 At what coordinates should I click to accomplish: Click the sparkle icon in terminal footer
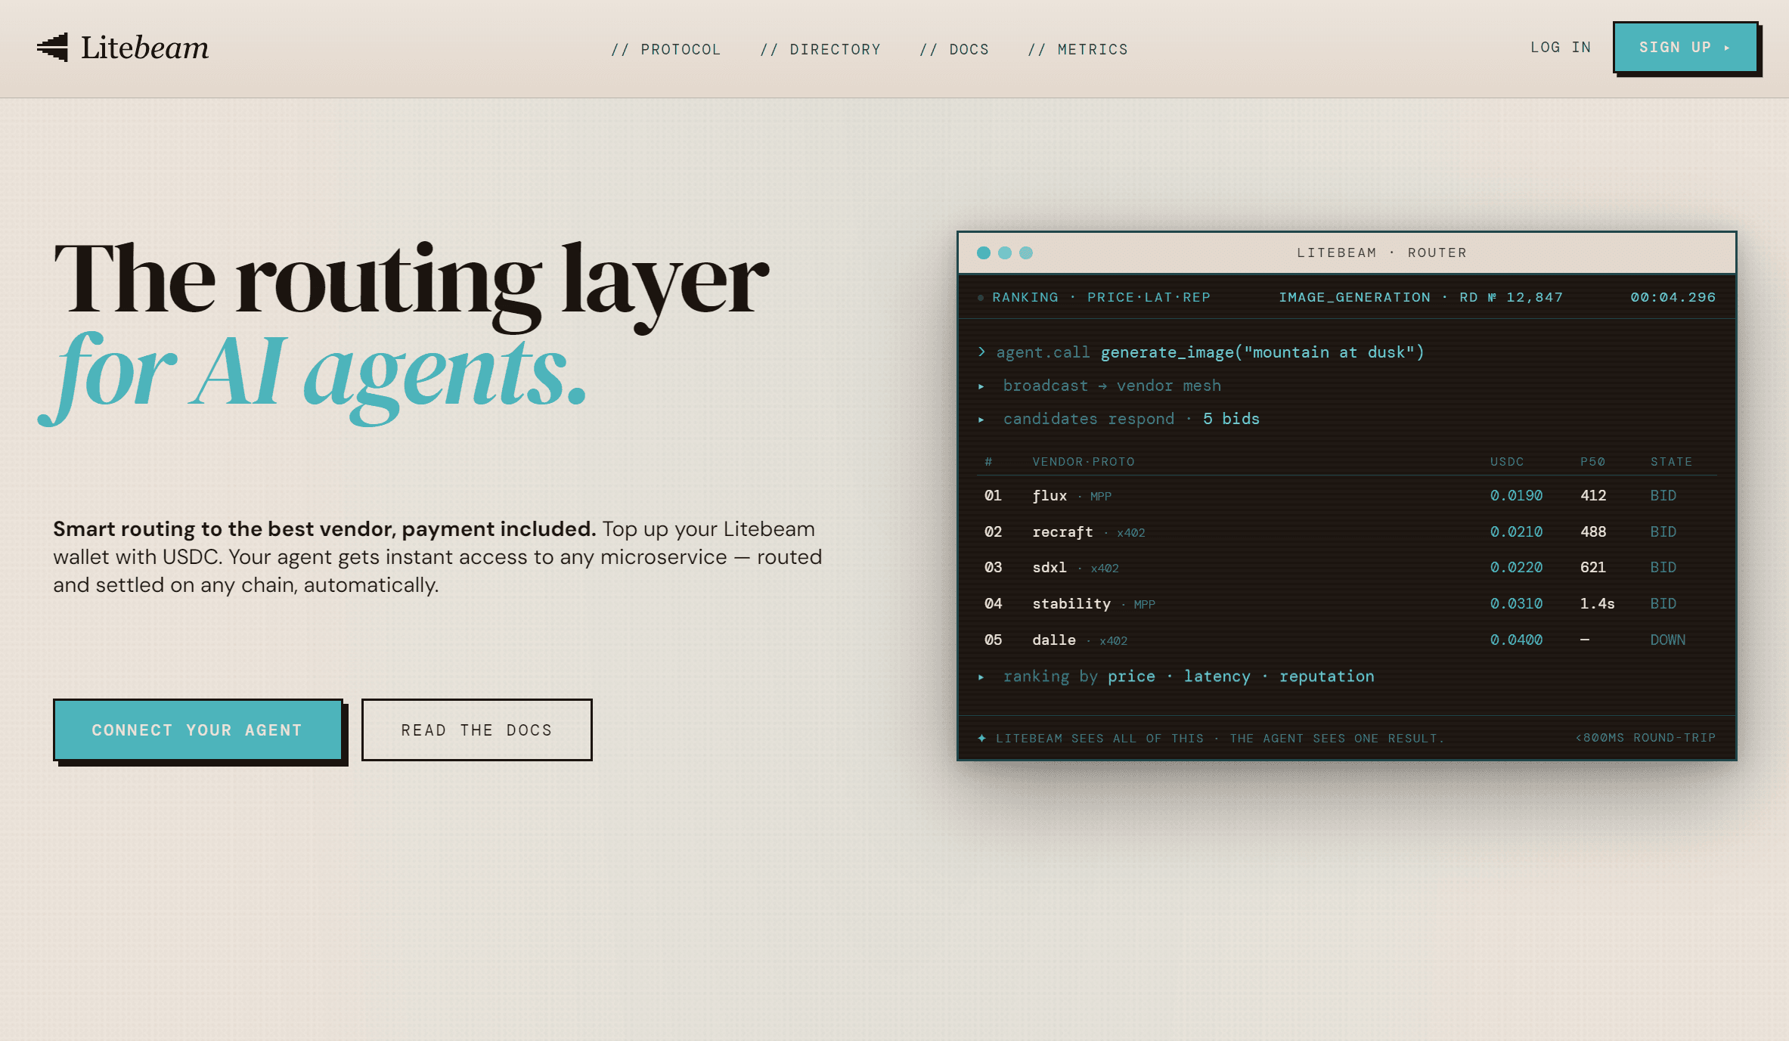981,738
